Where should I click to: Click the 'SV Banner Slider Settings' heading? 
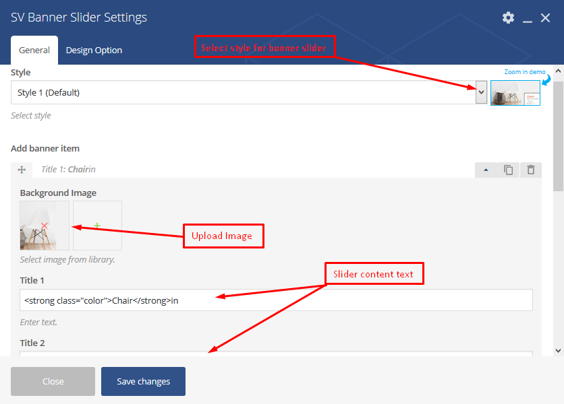pos(79,18)
